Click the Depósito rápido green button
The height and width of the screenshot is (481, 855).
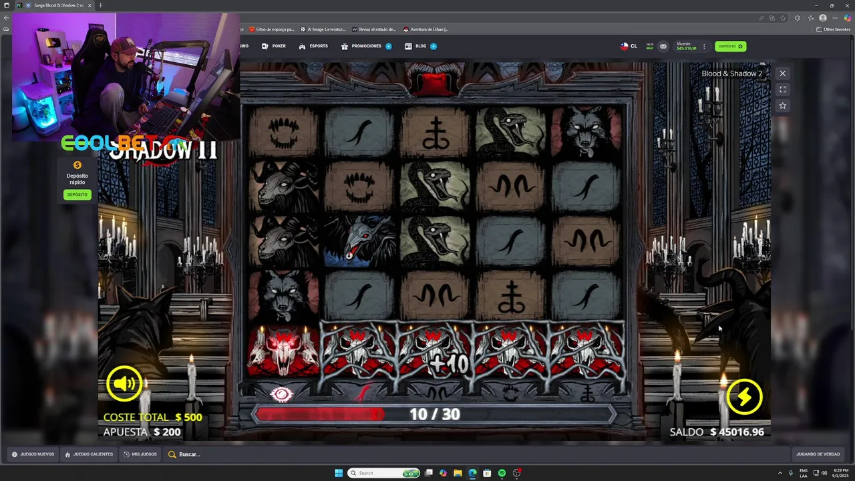(77, 194)
